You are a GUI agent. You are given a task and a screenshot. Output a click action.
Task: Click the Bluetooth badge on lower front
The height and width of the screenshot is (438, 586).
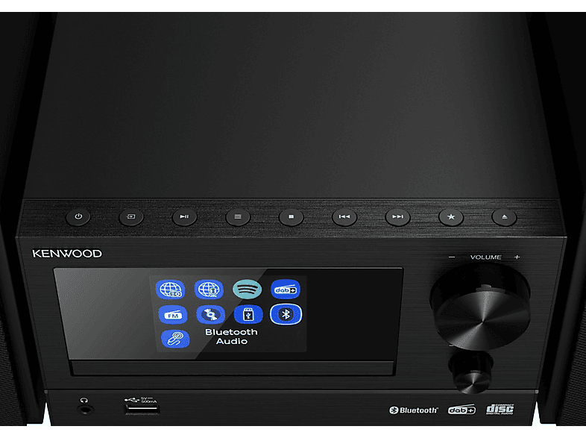(413, 410)
